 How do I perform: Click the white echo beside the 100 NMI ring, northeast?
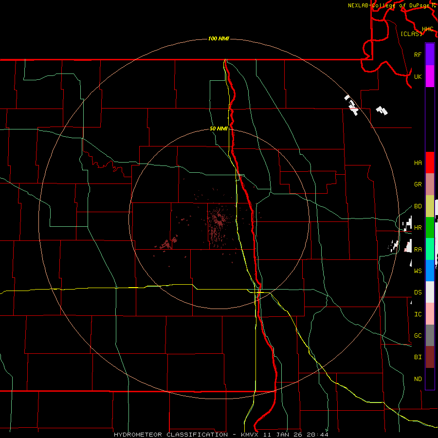coord(351,105)
